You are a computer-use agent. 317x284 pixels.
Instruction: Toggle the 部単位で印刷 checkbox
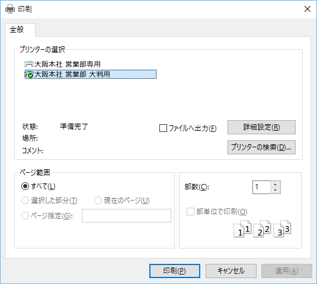[x=190, y=212]
